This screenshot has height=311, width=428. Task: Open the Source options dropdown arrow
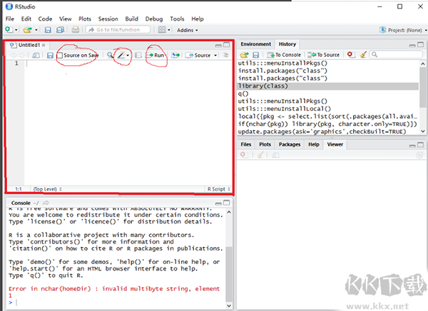click(215, 56)
